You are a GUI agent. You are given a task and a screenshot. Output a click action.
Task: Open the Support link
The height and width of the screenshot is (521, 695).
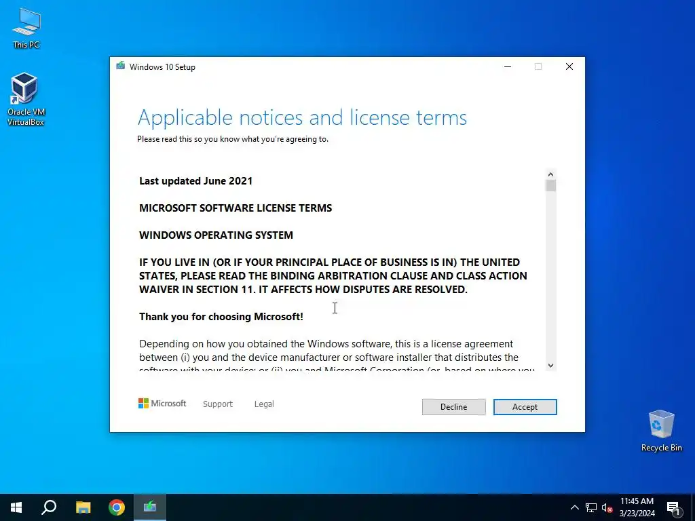[x=218, y=404]
